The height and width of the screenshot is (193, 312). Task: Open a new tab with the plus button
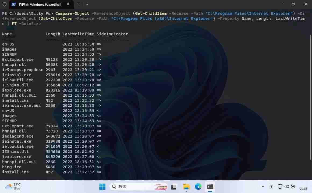click(x=79, y=4)
